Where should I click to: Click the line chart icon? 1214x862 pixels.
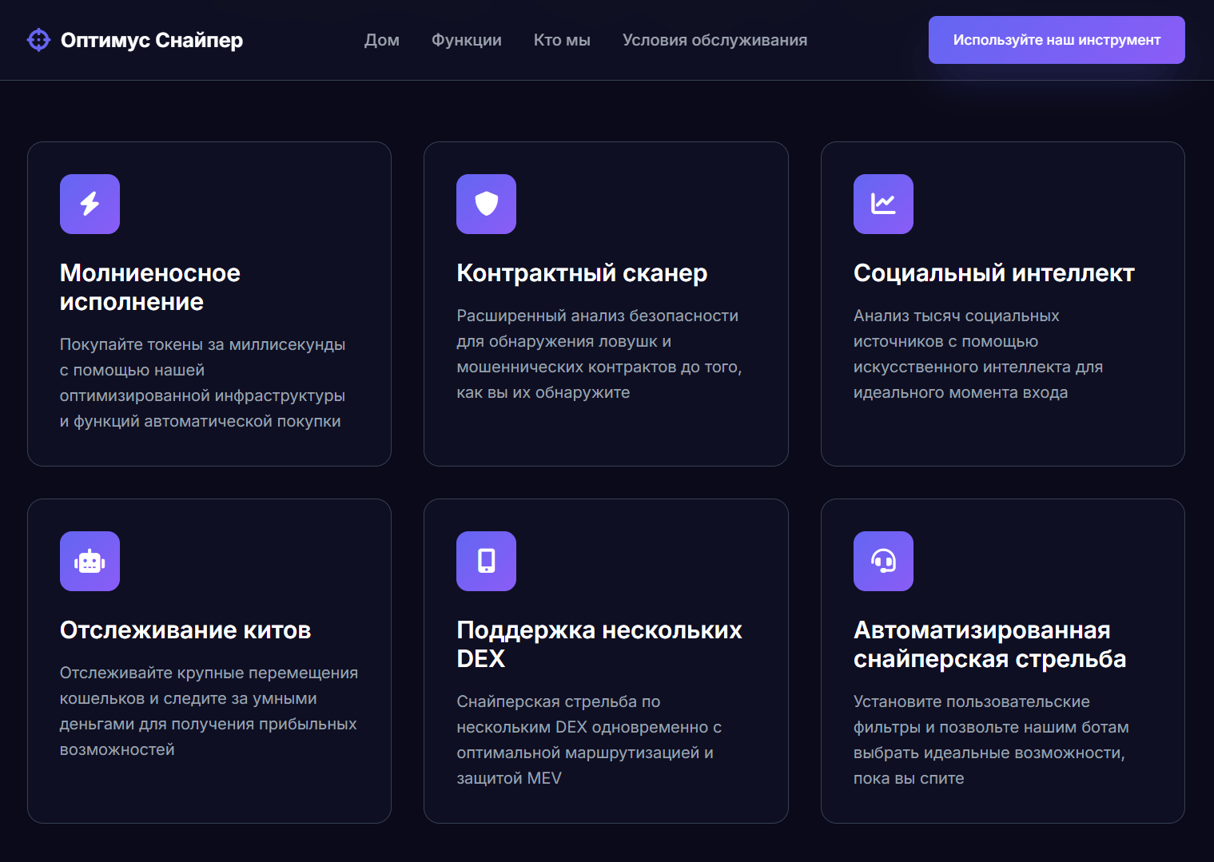883,204
